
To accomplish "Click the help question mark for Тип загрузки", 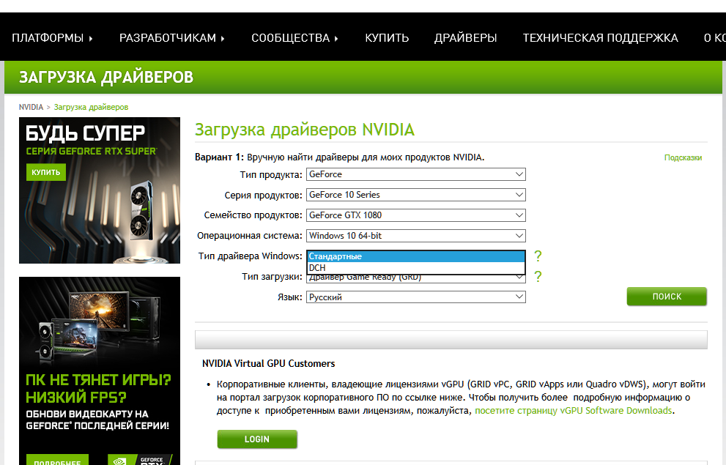I will coord(538,277).
